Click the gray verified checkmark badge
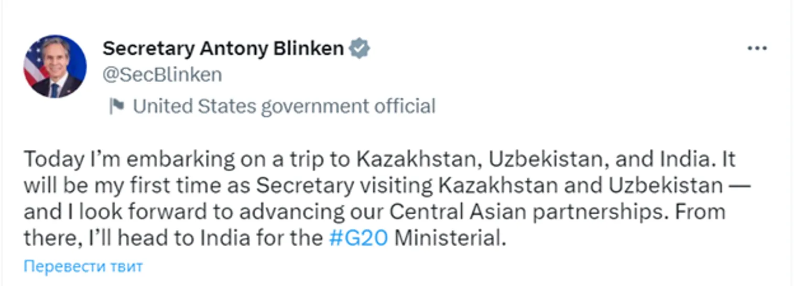The height and width of the screenshot is (286, 794). click(x=360, y=49)
